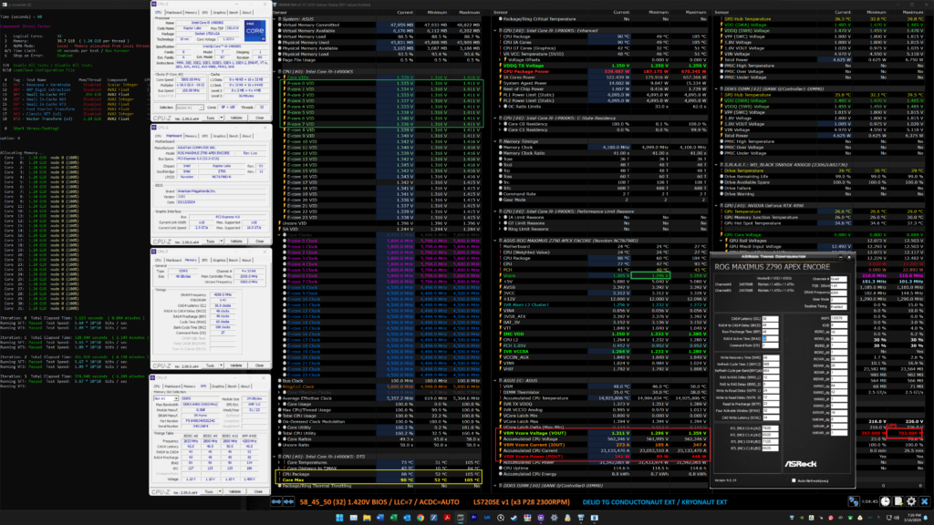The width and height of the screenshot is (934, 525).
Task: Select Uncore VID row in HWiNFO
Action: click(x=379, y=223)
